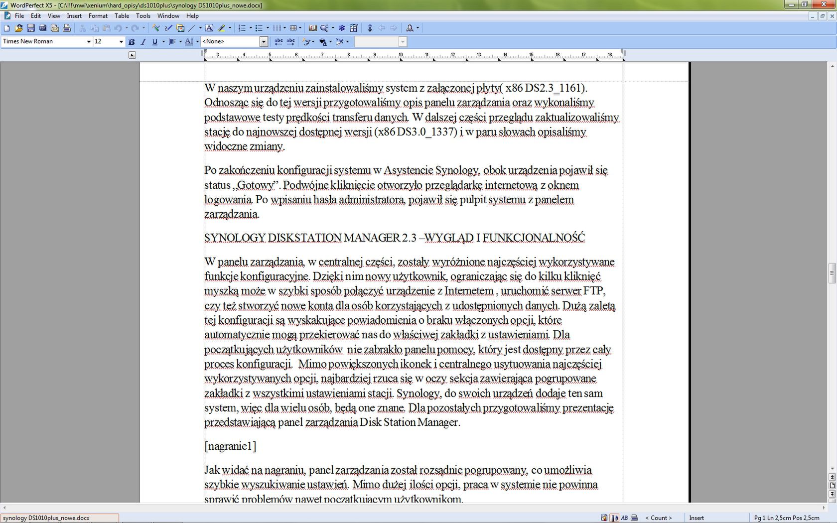Expand the bullet style dropdown arrow
The width and height of the screenshot is (837, 523).
(268, 28)
